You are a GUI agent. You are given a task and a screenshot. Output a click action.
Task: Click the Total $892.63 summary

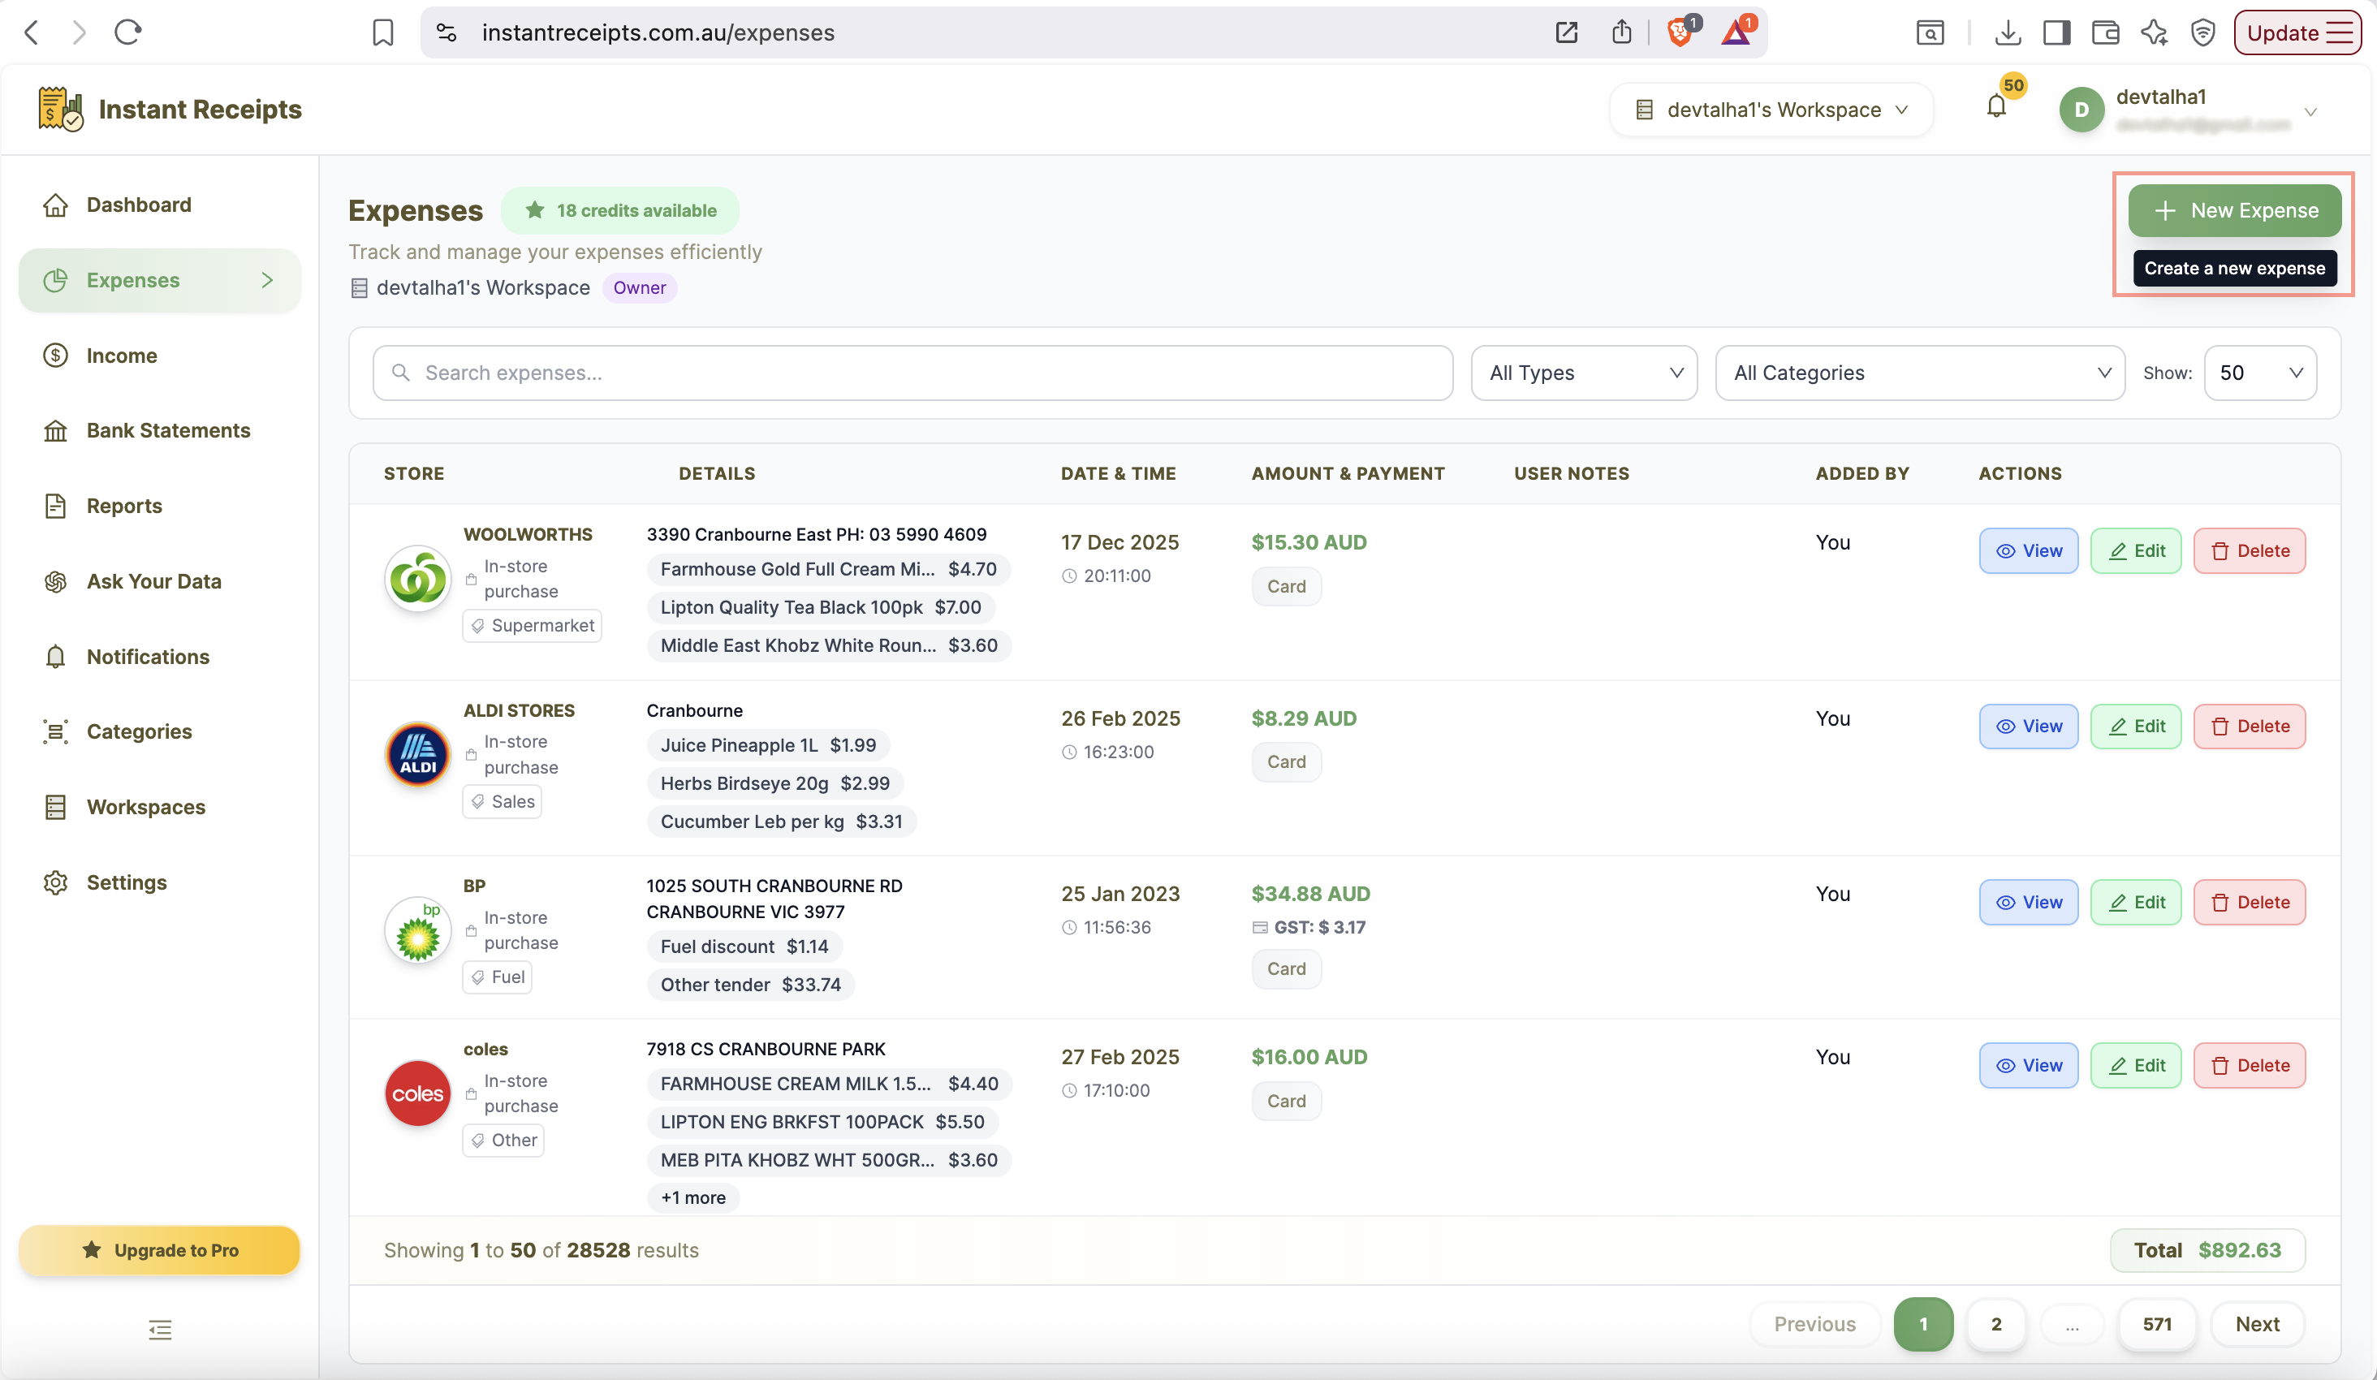pyautogui.click(x=2207, y=1250)
